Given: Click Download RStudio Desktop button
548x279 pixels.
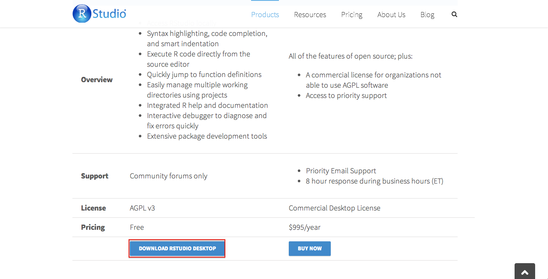Looking at the screenshot, I should (x=177, y=249).
